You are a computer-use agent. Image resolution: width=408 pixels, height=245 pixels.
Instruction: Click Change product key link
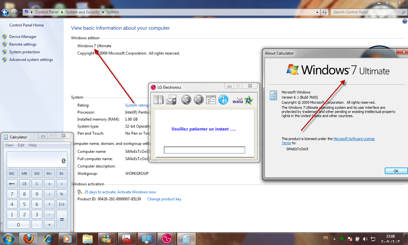pos(164,199)
